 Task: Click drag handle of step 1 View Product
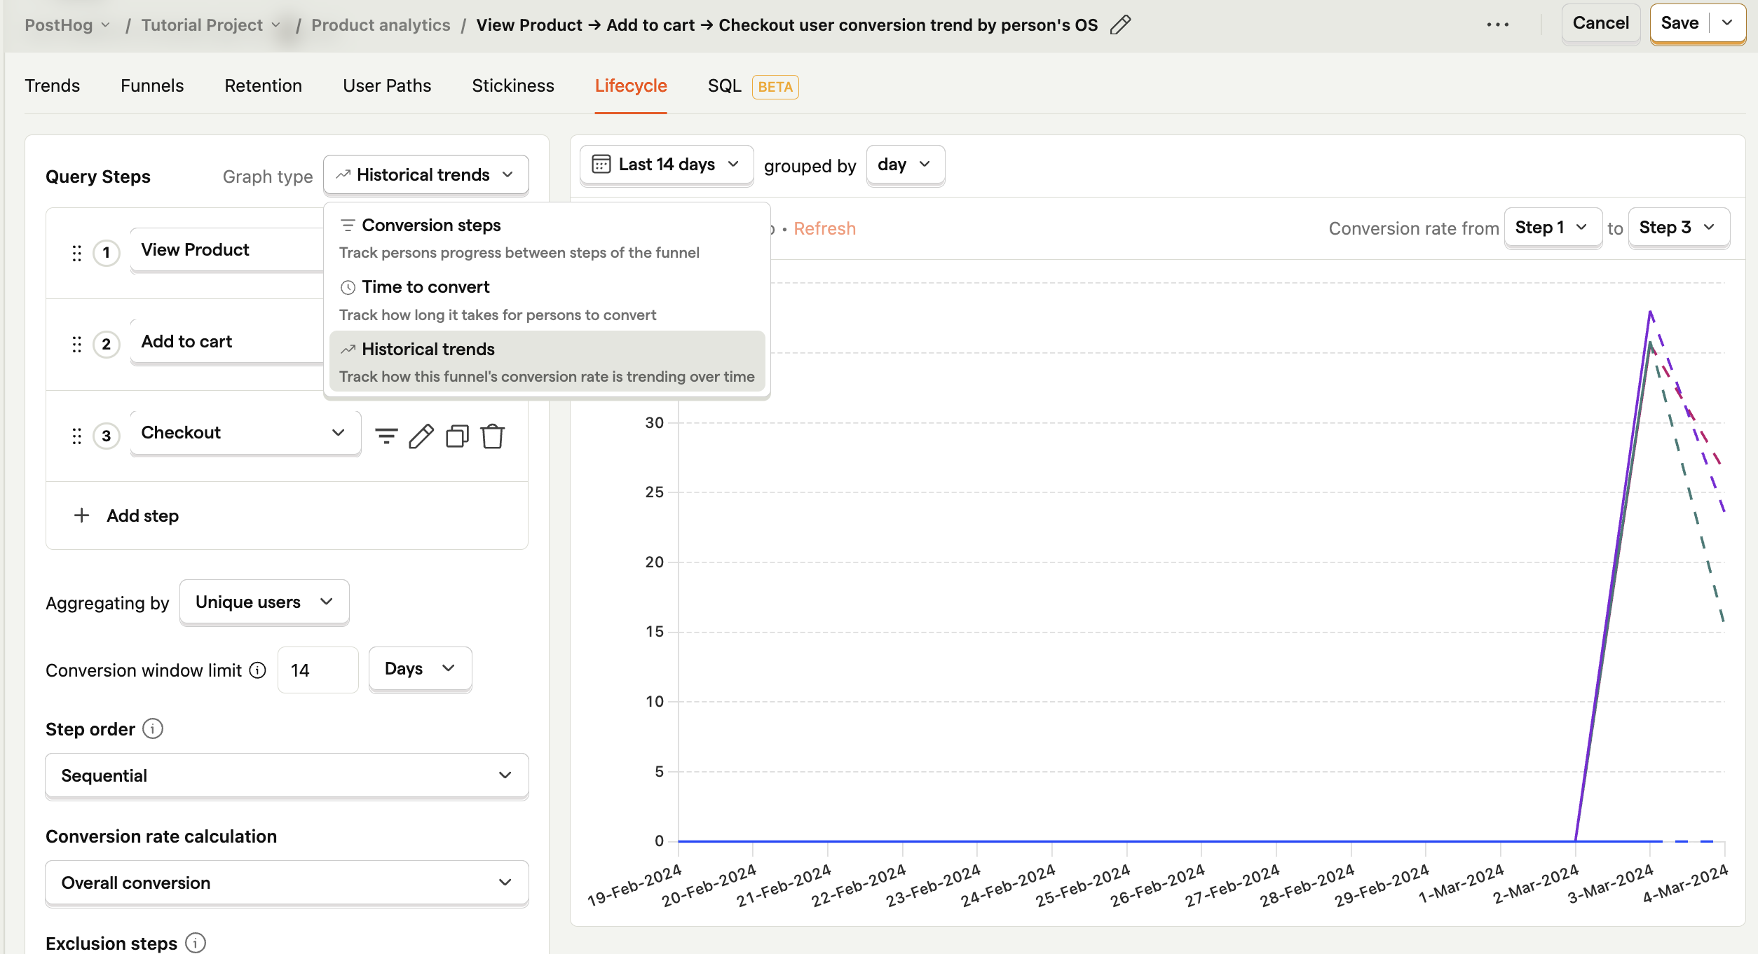pyautogui.click(x=76, y=253)
